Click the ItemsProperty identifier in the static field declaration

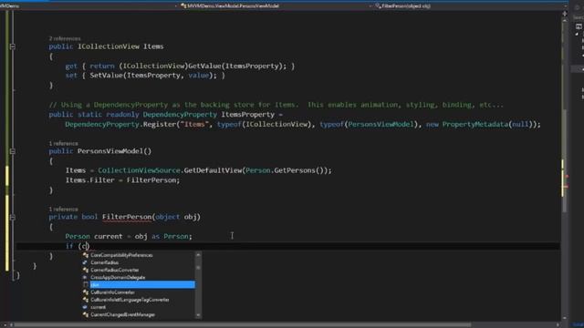(247, 115)
